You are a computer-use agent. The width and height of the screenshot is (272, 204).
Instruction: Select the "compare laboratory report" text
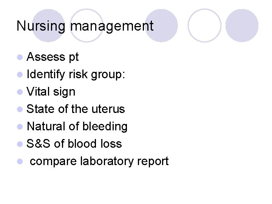[99, 161]
